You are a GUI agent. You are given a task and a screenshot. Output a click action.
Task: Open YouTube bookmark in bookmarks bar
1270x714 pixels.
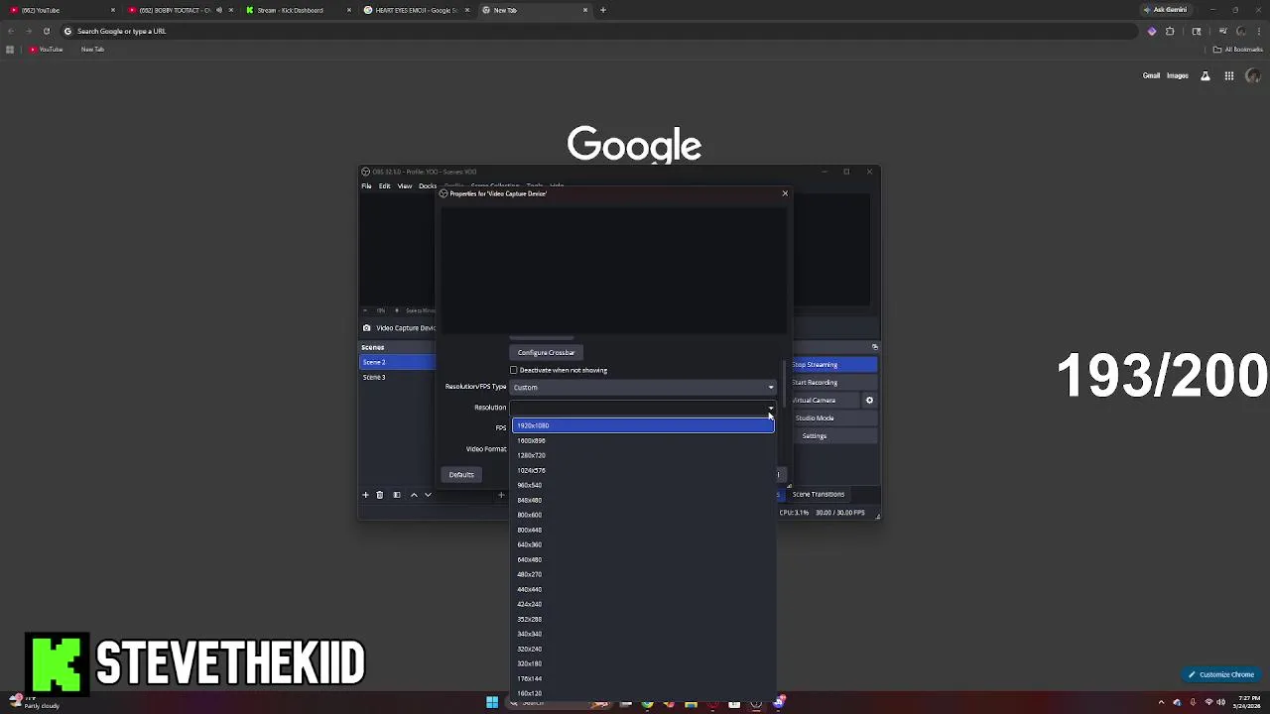coord(47,50)
